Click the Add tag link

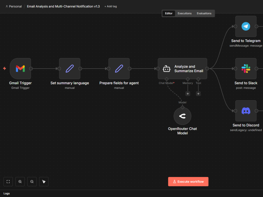pyautogui.click(x=110, y=6)
